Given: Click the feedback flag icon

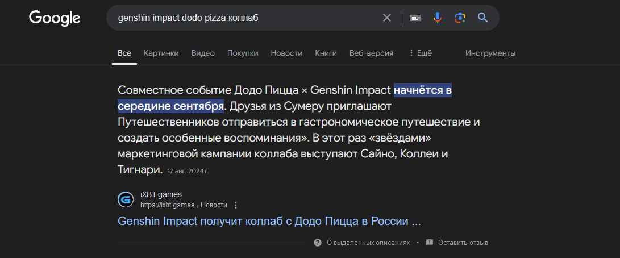Looking at the screenshot, I should tap(430, 243).
